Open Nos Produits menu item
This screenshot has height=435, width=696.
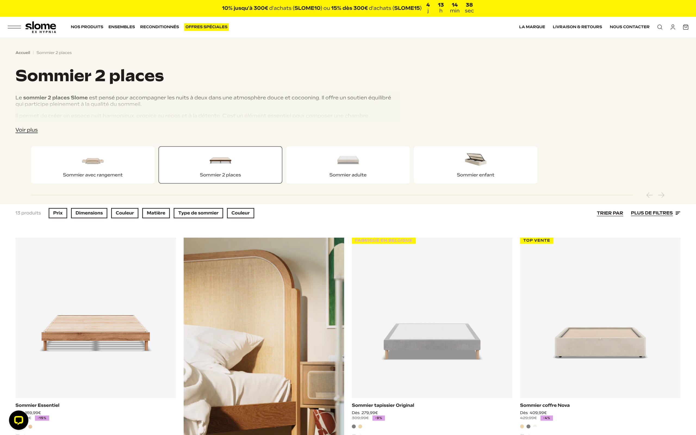pos(87,27)
